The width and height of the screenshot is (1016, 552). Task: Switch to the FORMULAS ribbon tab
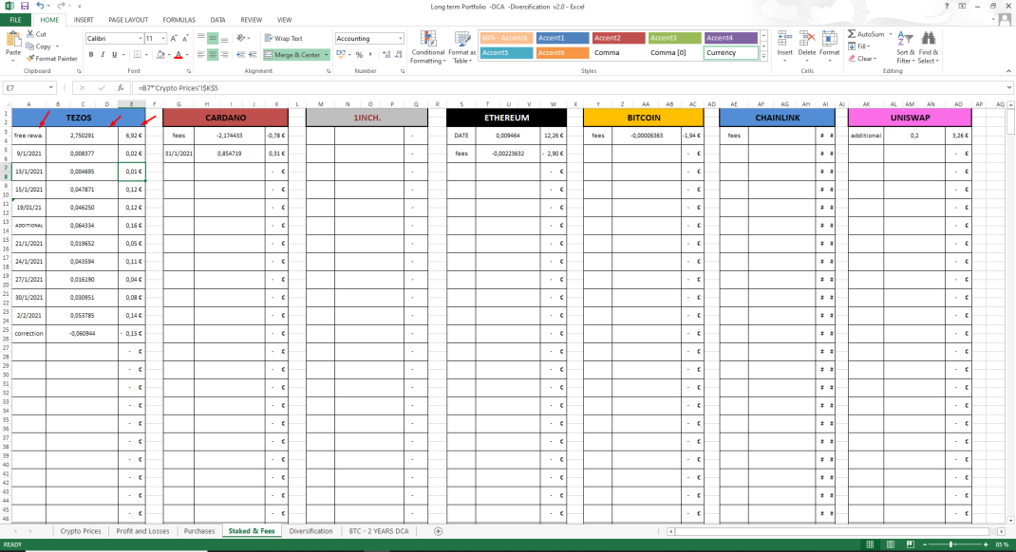[x=179, y=20]
